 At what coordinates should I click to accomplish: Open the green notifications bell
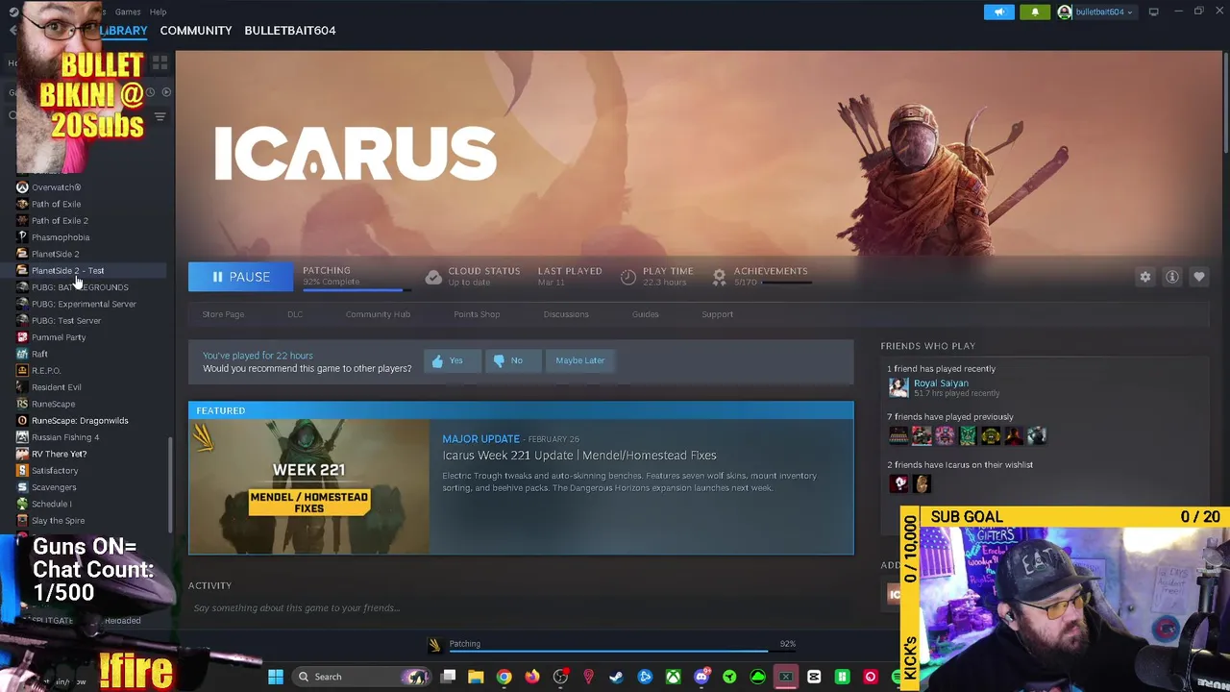[x=1035, y=12]
